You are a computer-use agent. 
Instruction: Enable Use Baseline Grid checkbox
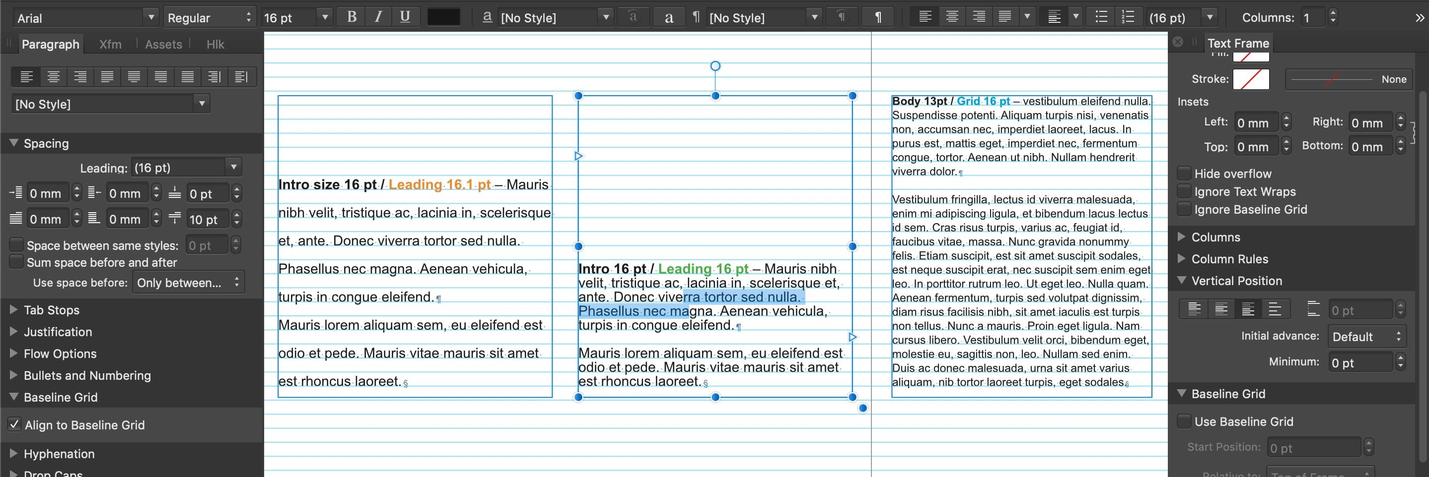click(x=1184, y=421)
